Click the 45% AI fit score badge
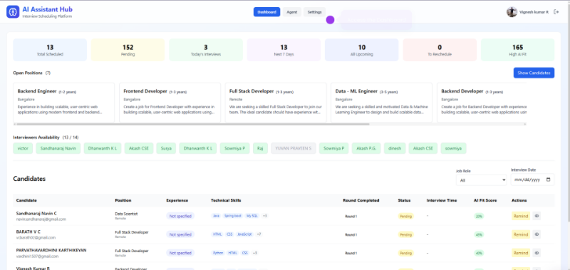The height and width of the screenshot is (270, 570). [x=479, y=235]
